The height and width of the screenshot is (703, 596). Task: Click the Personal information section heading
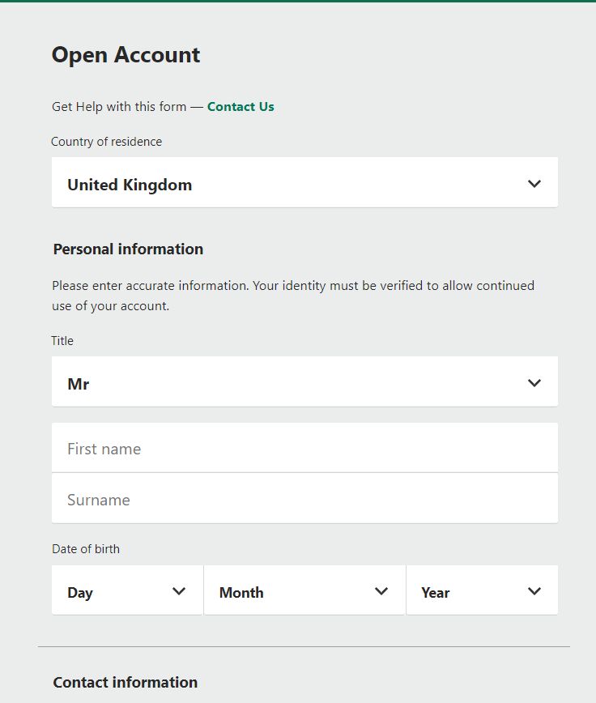(128, 249)
